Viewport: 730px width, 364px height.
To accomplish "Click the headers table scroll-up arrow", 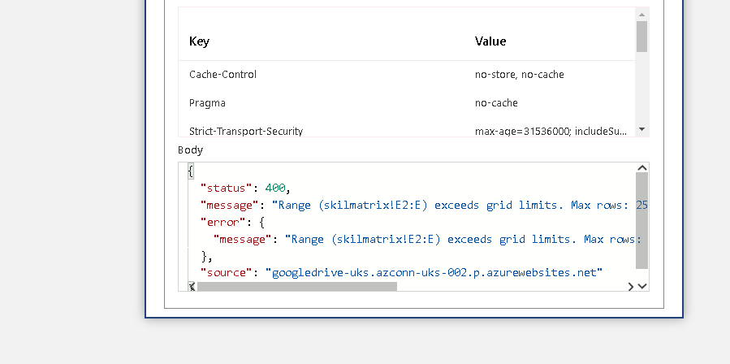I will tap(641, 15).
